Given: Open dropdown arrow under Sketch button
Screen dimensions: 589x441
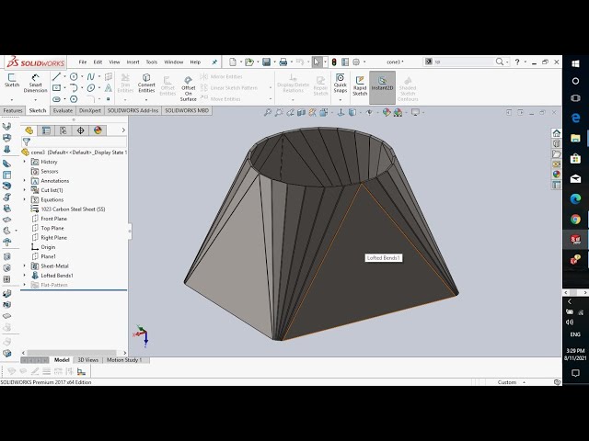Looking at the screenshot, I should (12, 100).
